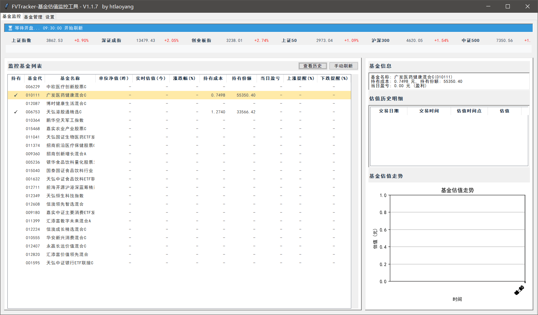Sort by 基金名称 column header
This screenshot has width=538, height=315.
70,78
